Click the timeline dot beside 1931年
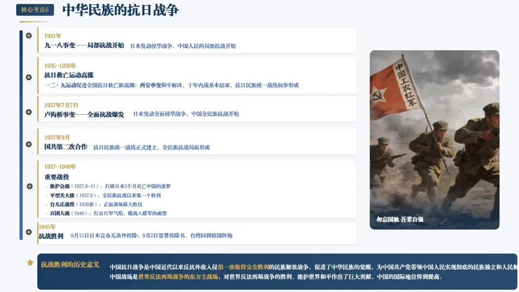519x292 pixels. tap(29, 36)
